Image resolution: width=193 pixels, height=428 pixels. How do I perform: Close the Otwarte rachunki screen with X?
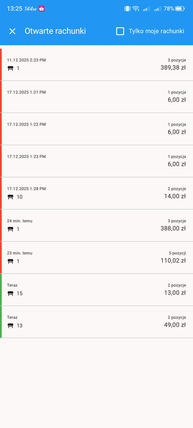(12, 31)
